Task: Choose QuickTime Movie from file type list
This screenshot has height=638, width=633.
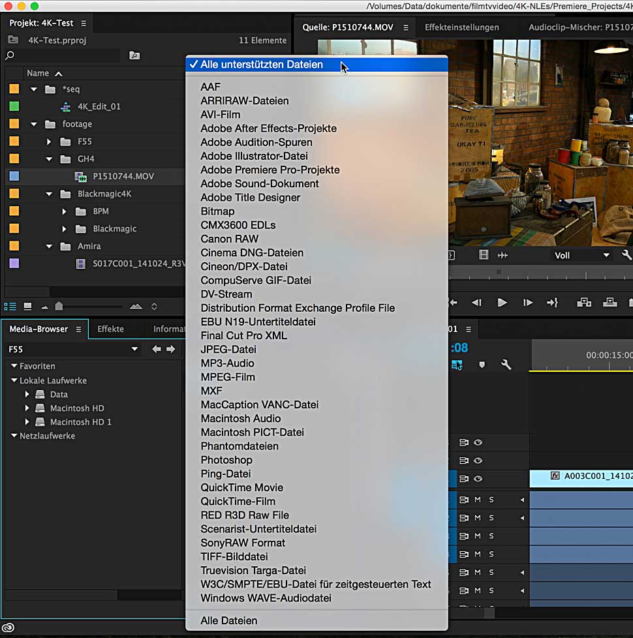Action: (x=241, y=487)
